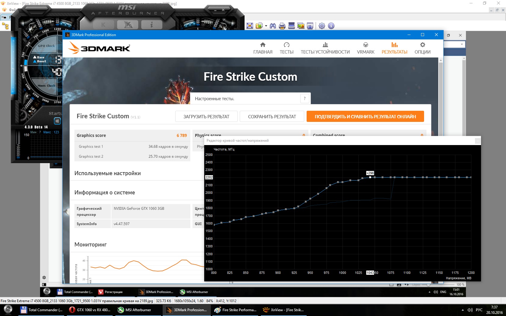Image resolution: width=506 pixels, height=316 pixels.
Task: Open Total Commander from bottom taskbar
Action: [41, 310]
